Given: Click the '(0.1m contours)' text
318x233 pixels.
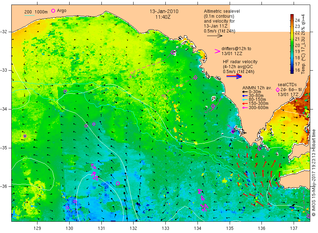Looking at the screenshot, I should [219, 16].
